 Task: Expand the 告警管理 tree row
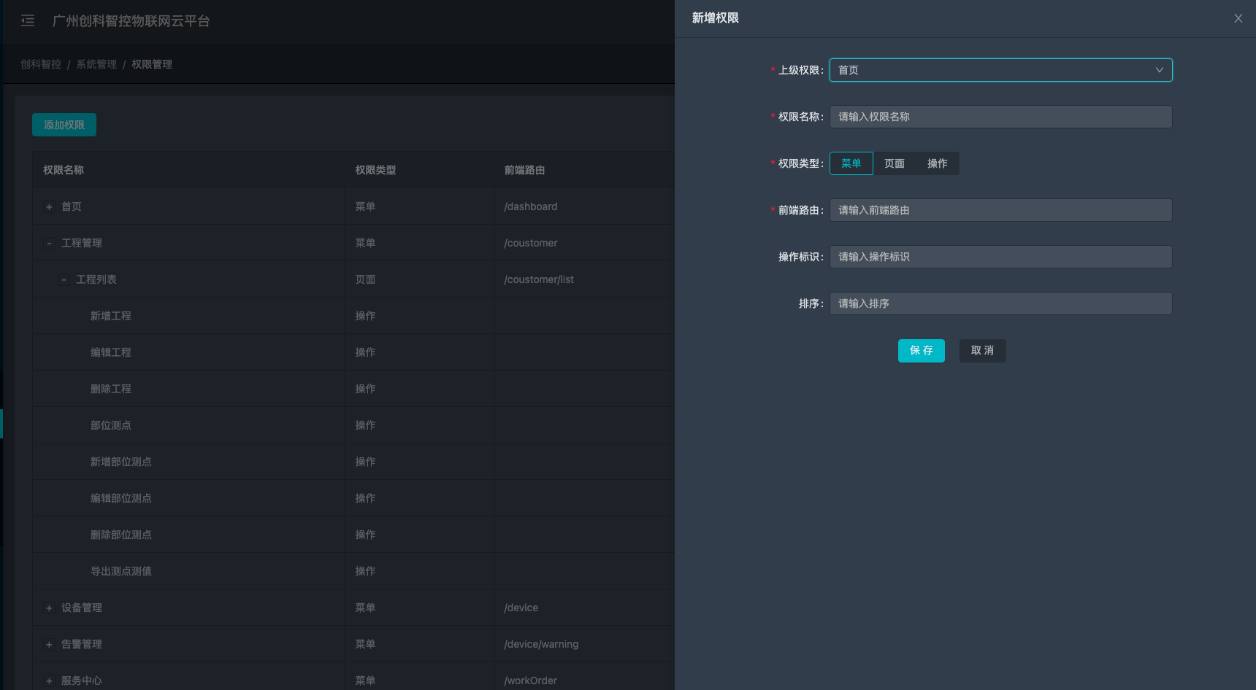click(x=49, y=645)
